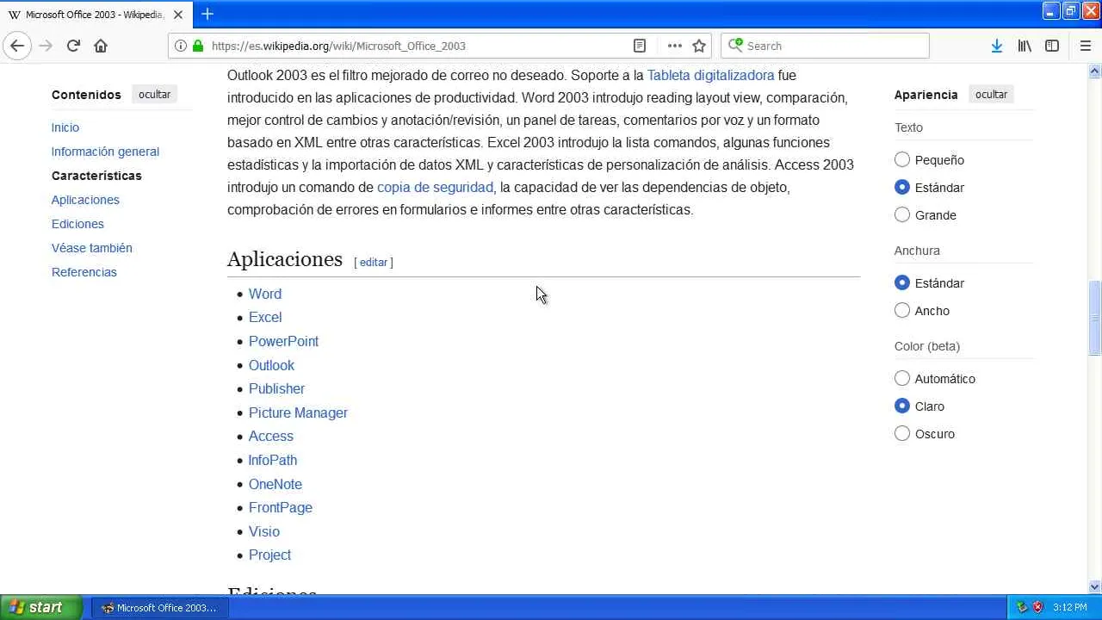Jump to Inicio in contents

click(x=65, y=127)
